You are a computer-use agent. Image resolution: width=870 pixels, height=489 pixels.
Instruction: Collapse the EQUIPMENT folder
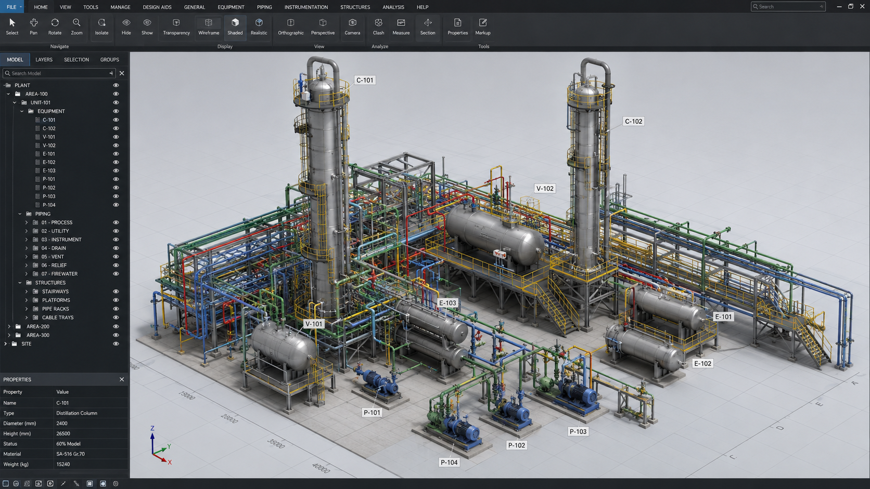[22, 111]
